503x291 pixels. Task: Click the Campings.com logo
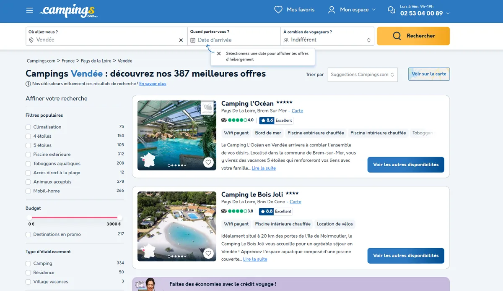[x=69, y=10]
